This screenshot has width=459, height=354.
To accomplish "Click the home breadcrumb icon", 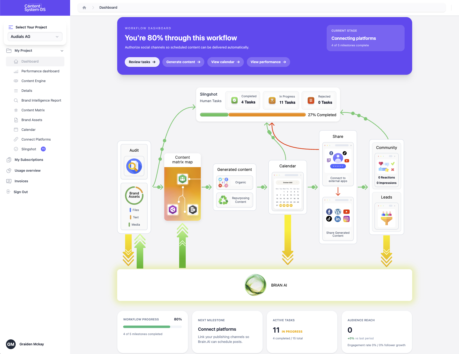I will tap(84, 8).
